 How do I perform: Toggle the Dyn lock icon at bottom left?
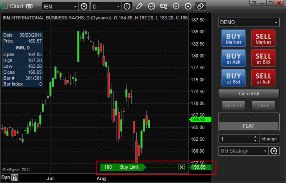(15, 178)
